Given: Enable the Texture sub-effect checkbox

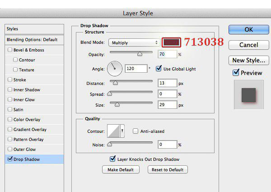Looking at the screenshot, I should (x=15, y=70).
